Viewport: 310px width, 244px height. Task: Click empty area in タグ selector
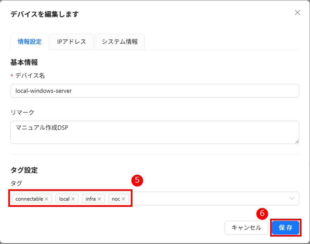click(209, 199)
